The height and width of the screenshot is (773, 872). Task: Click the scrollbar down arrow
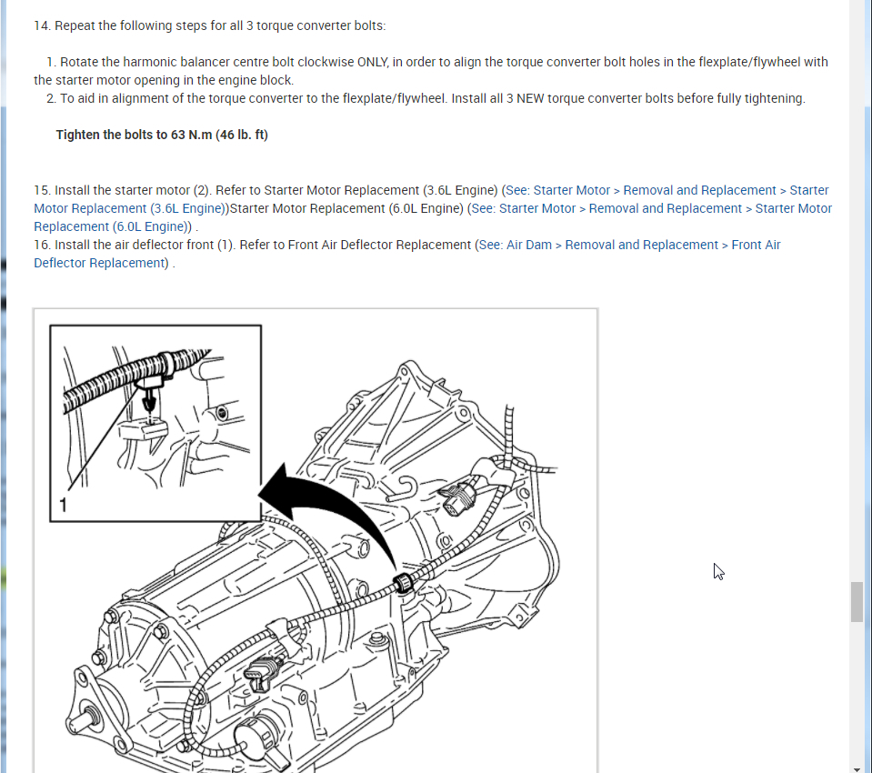(x=857, y=768)
